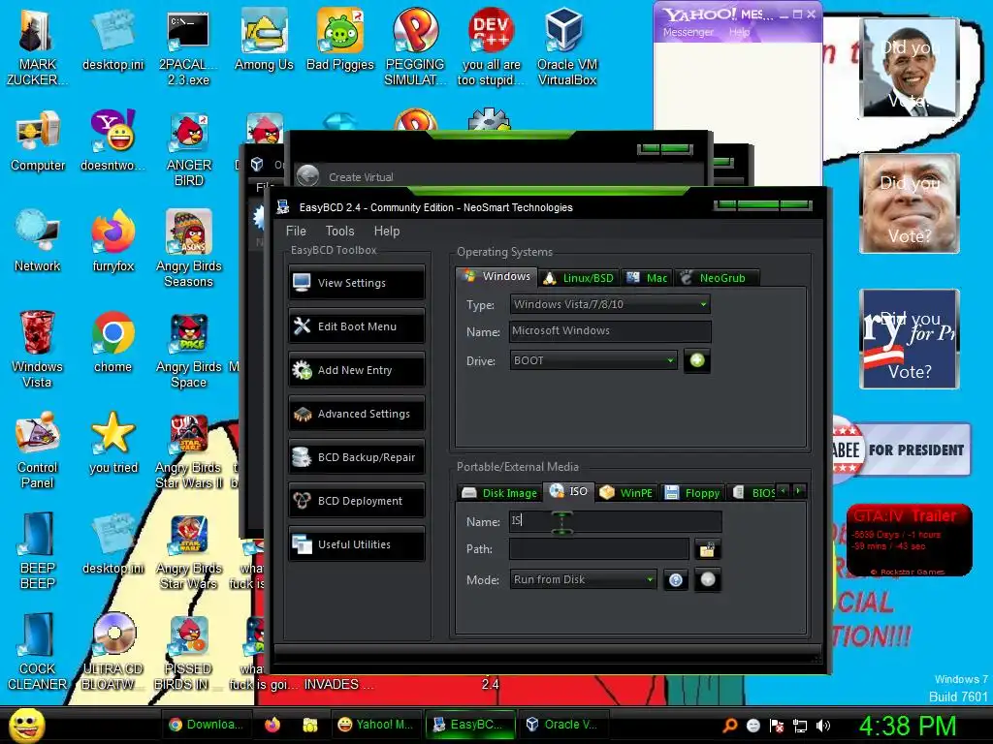Open BCD Backup/Repair section
The image size is (993, 744).
click(x=357, y=457)
